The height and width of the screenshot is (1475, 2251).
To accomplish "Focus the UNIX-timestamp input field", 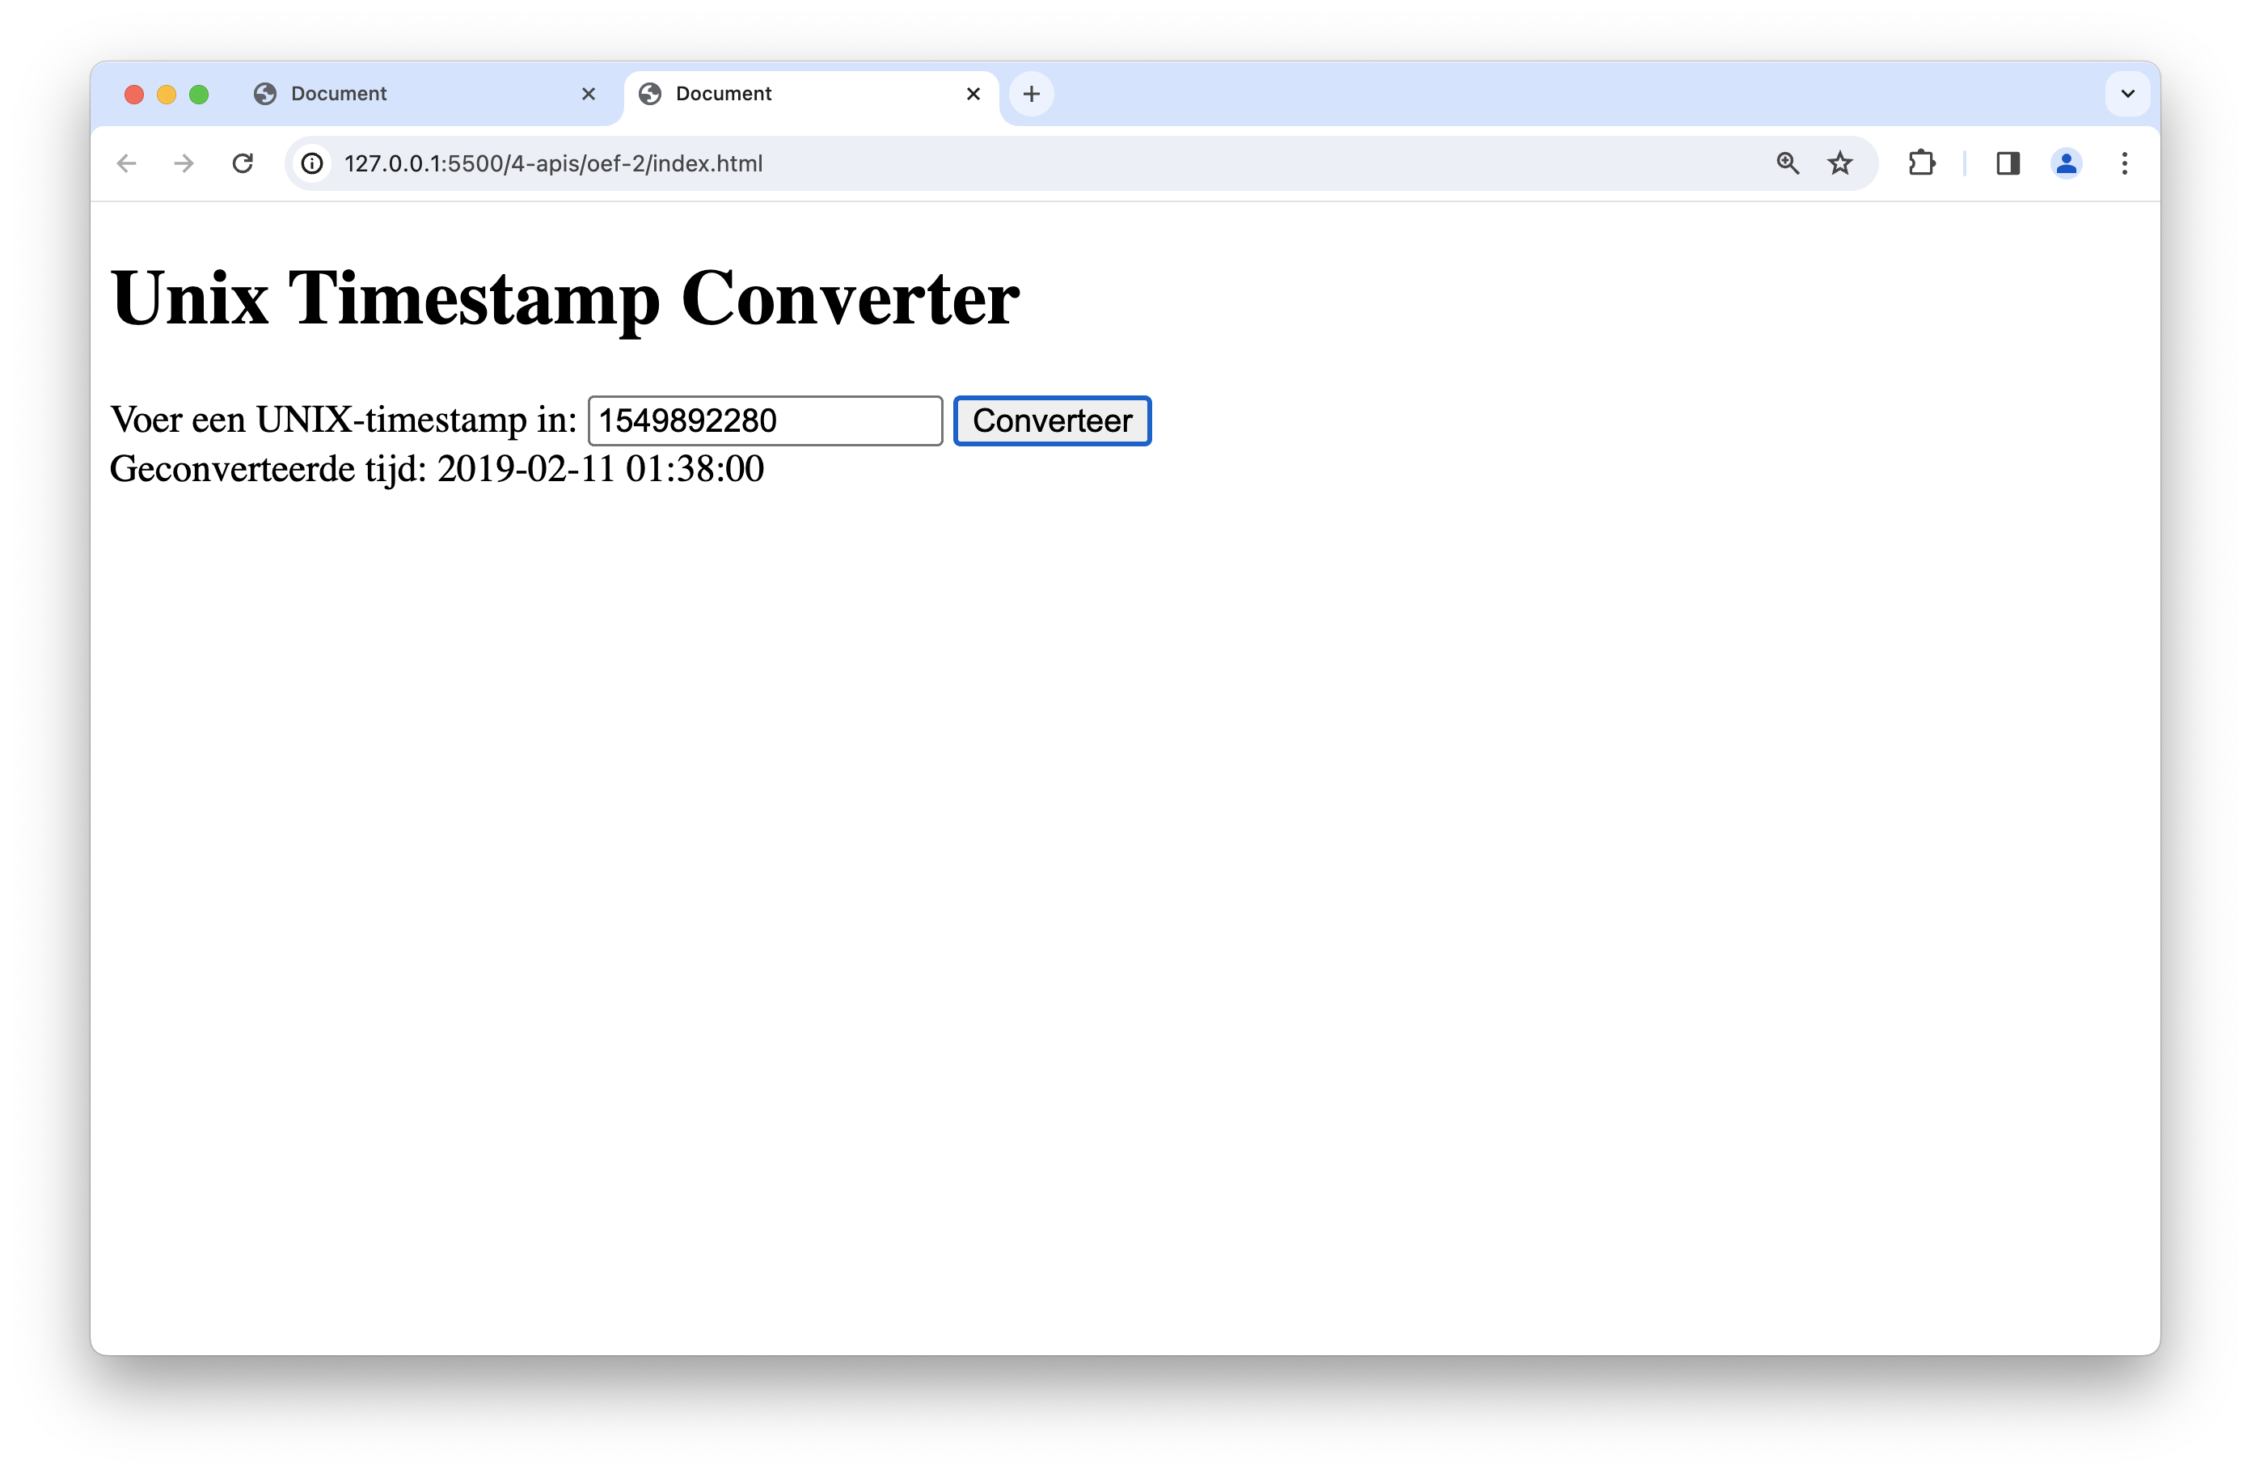I will 764,421.
